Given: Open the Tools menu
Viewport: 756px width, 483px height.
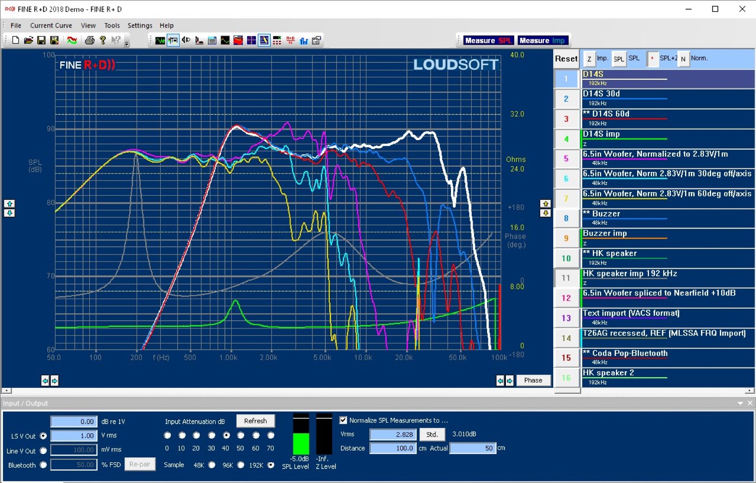Looking at the screenshot, I should 112,26.
